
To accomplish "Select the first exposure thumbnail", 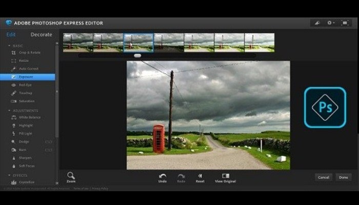I will point(78,43).
